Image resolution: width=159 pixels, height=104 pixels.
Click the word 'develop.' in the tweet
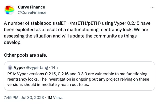[13, 43]
